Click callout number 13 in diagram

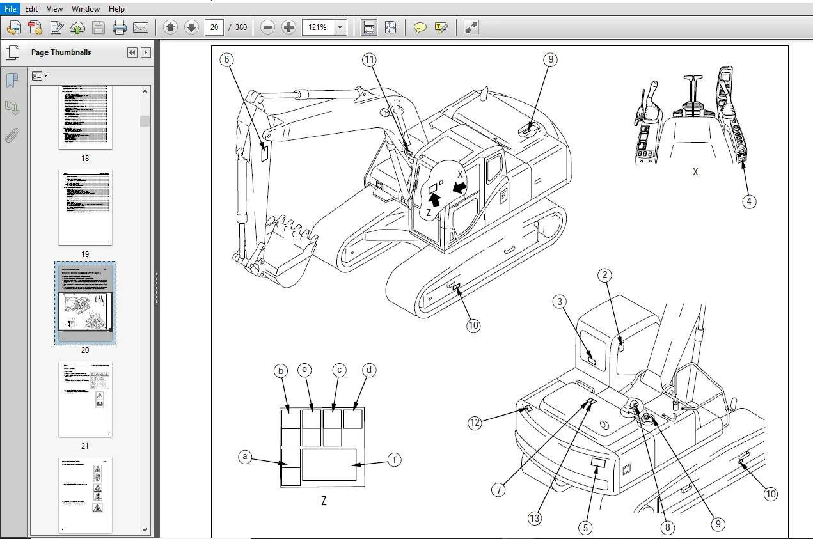click(x=535, y=518)
